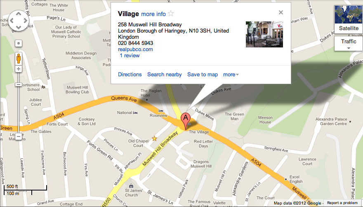
Task: Pan the map right with the arrow
Action: pyautogui.click(x=25, y=21)
